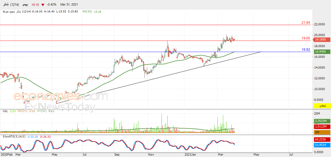Image resolution: width=331 pixels, height=157 pixels.
Task: Click the 2021Jan marker on time axis
Action: pos(190,155)
